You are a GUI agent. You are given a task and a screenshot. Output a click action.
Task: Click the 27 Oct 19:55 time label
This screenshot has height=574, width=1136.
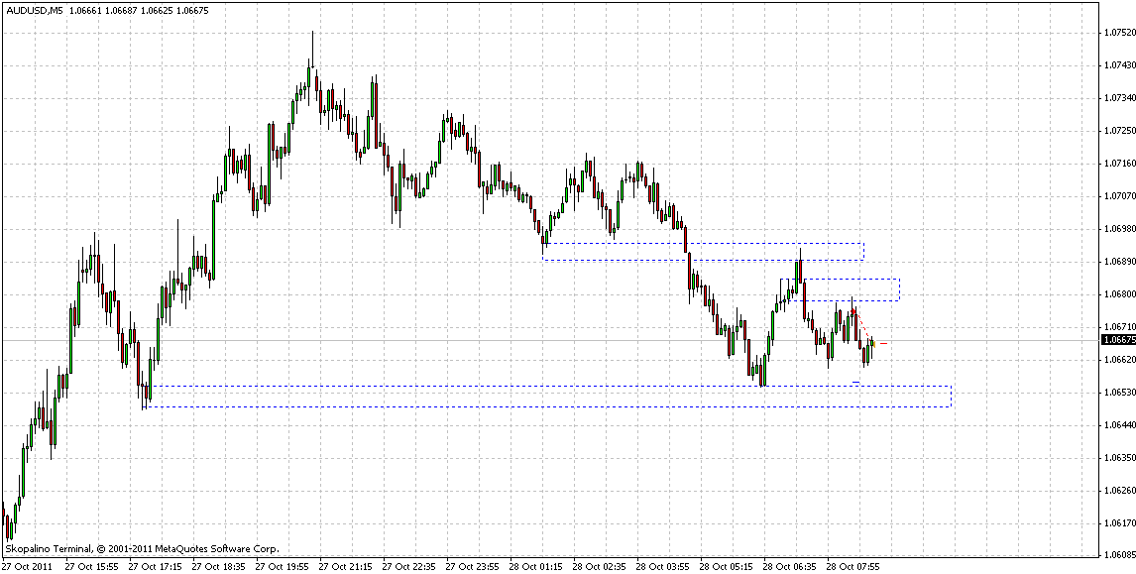(280, 565)
